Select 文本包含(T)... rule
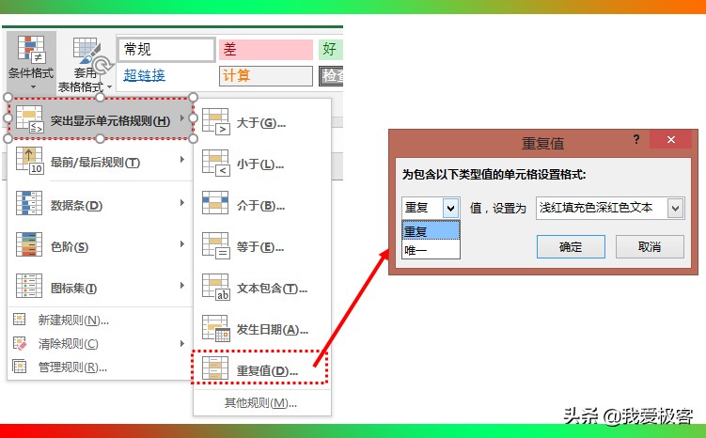 coord(262,288)
